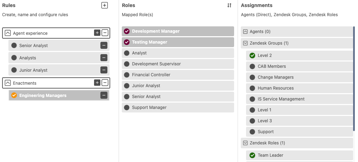Image resolution: width=358 pixels, height=162 pixels.
Task: Select the Analysts rule in the tree
Action: click(x=59, y=58)
